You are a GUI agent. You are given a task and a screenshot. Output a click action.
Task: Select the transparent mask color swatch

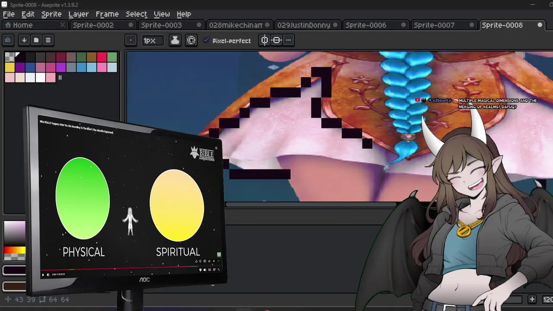[x=9, y=57]
